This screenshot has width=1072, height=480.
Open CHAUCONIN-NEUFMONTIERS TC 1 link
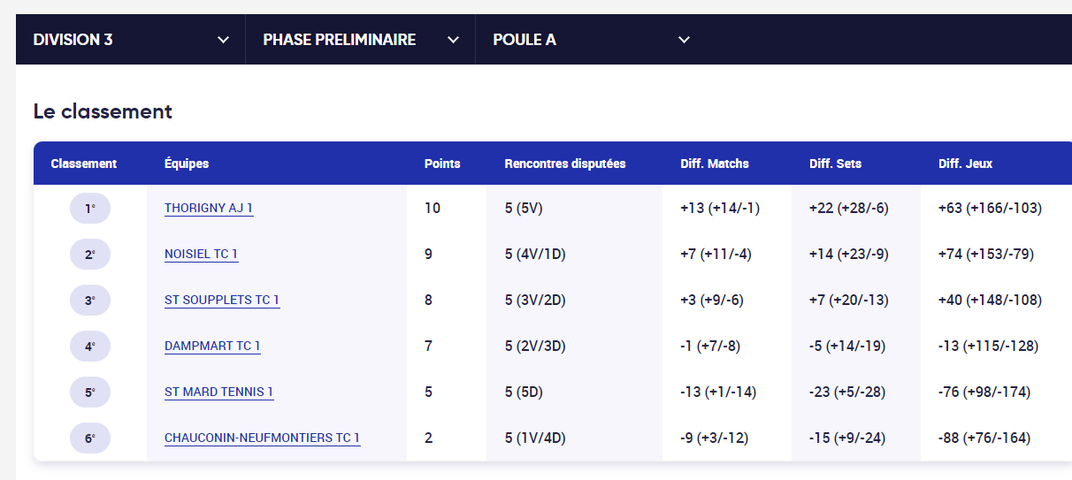tap(263, 438)
